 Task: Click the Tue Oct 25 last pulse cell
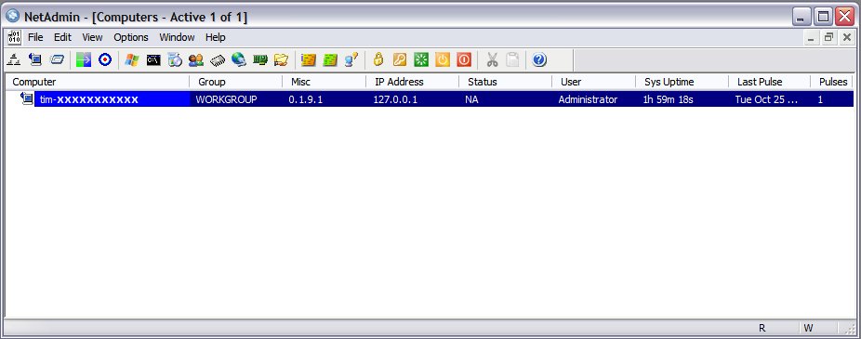click(x=766, y=99)
